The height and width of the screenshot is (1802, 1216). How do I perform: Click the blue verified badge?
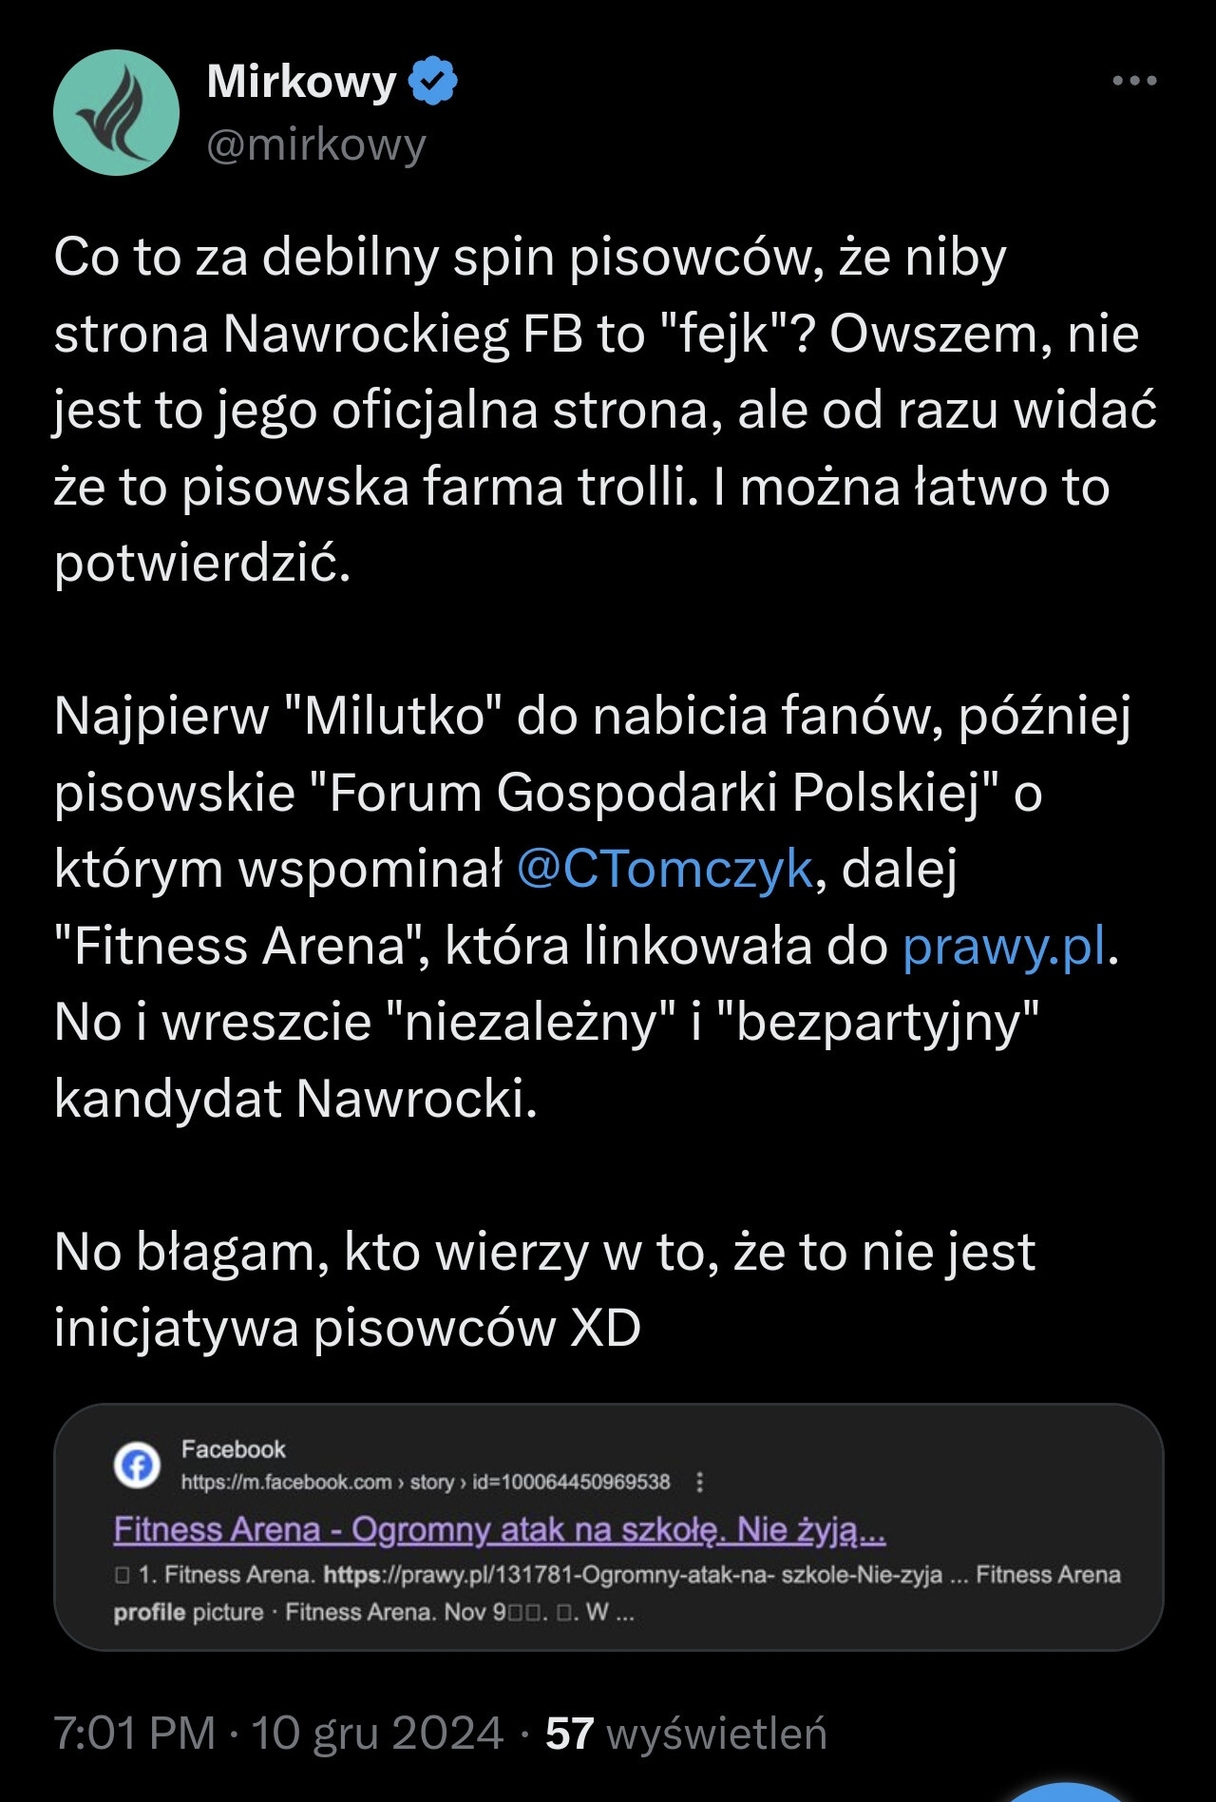[x=433, y=81]
